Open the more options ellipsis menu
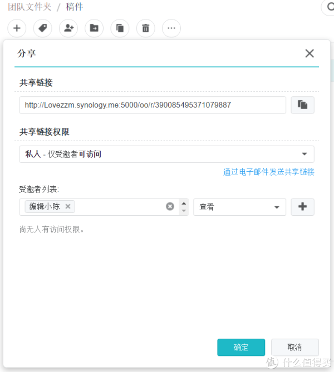Screen dimensions: 334x372 171,28
